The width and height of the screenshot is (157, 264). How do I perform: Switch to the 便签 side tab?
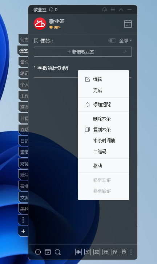[23, 51]
